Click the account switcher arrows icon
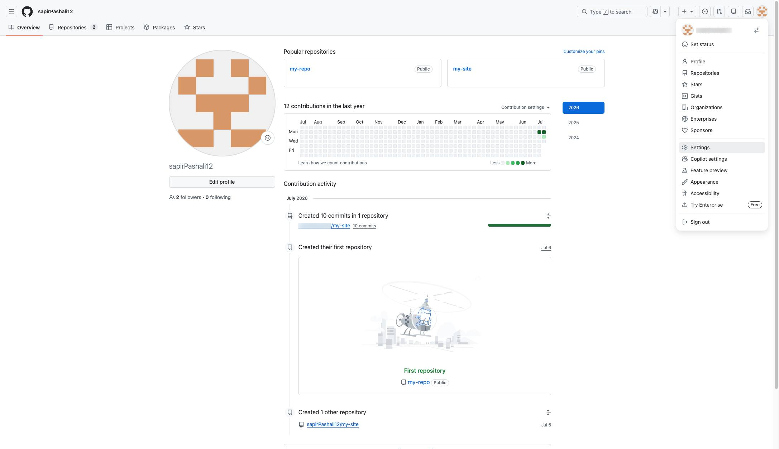Screen dimensions: 779x449 click(756, 30)
